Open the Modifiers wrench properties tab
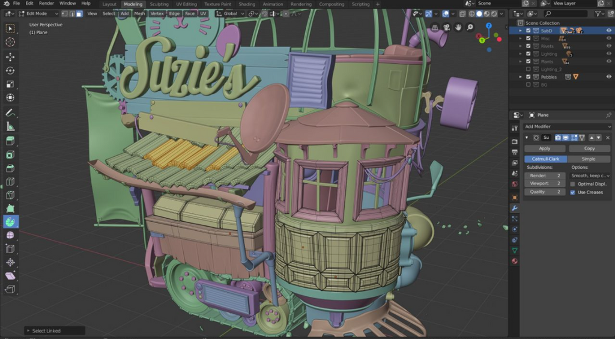 515,208
